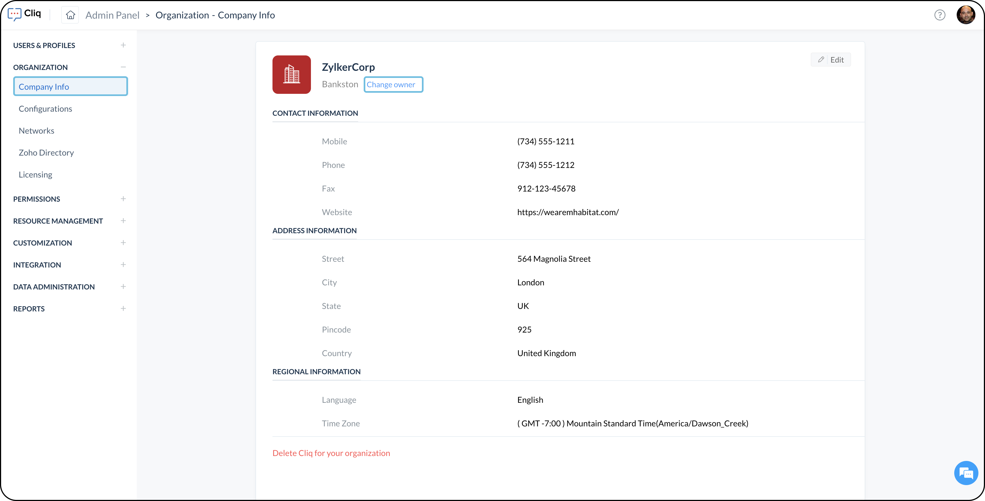Click the Edit pencil button
Screen dimensions: 985x501
coord(831,60)
